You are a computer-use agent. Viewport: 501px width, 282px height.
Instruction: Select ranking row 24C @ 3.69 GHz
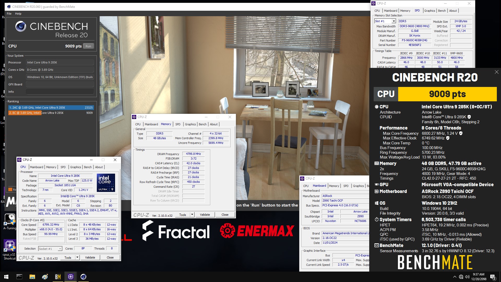tap(51, 108)
